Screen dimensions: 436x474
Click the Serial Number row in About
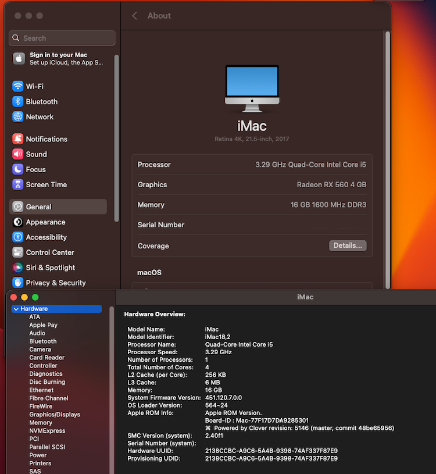[x=252, y=225]
